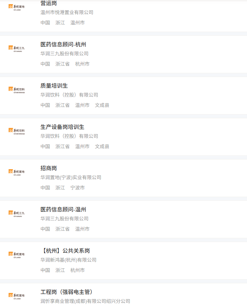247x306 pixels.
Task: Click the CR Land logo beside 工程岗（强弱电主管）
Action: pyautogui.click(x=17, y=296)
